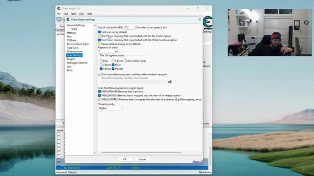Screen dimensions: 314x176
Task: Uncheck the Float type checkbox
Action: [113, 65]
